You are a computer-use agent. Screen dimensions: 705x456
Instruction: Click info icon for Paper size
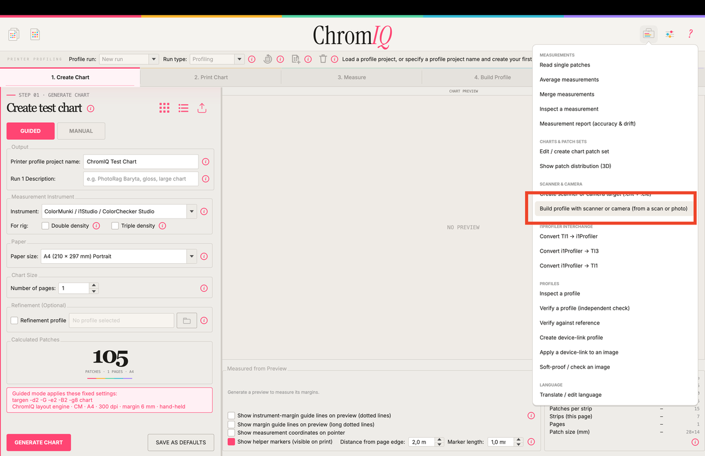pos(204,257)
